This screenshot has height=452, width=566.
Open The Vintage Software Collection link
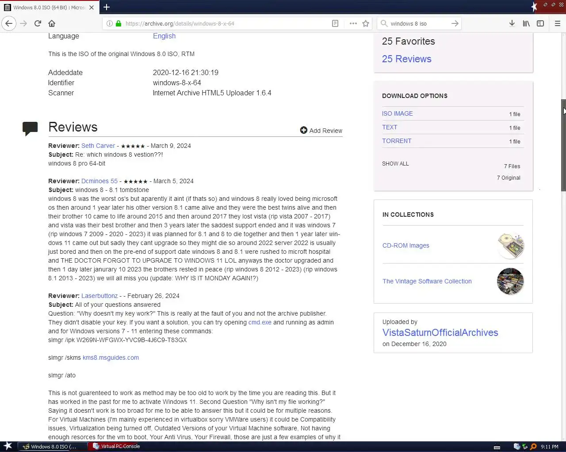click(x=427, y=281)
